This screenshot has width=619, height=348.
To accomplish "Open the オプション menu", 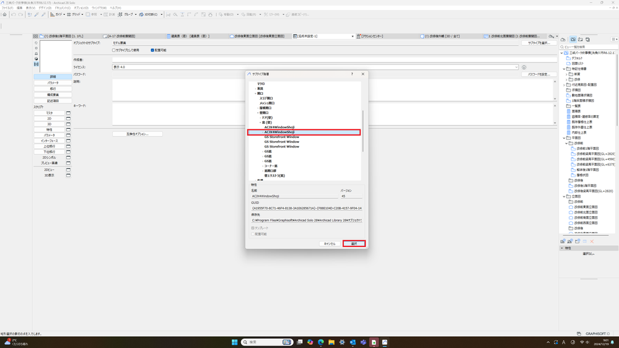I will coord(81,8).
